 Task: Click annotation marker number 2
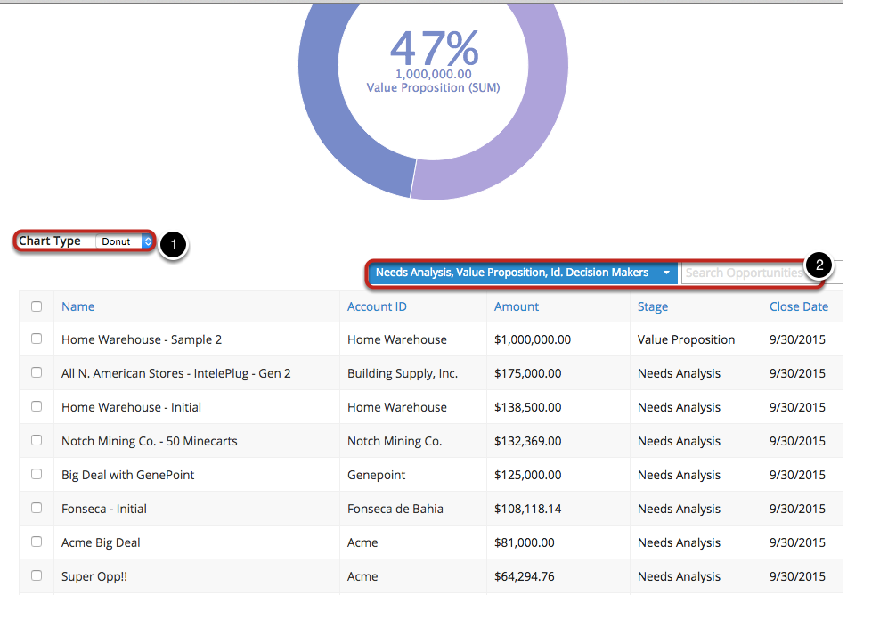coord(819,264)
